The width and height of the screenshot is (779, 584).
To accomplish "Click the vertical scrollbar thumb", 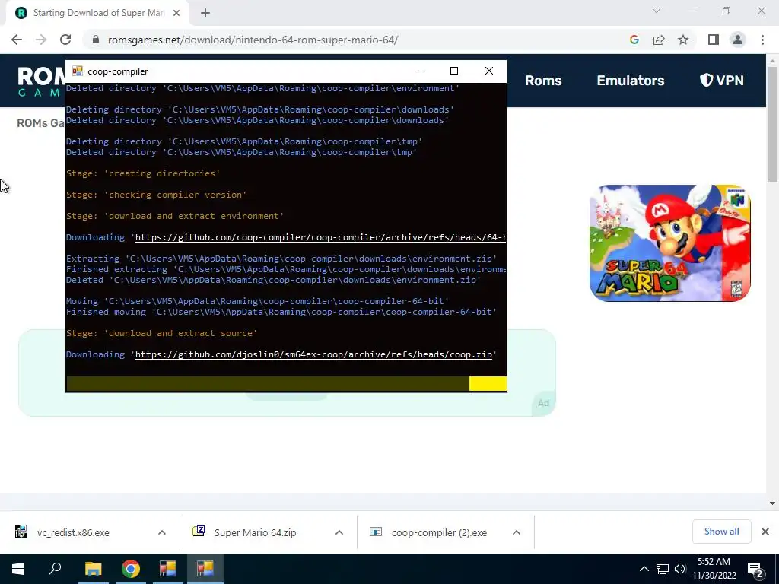I will pos(772,124).
